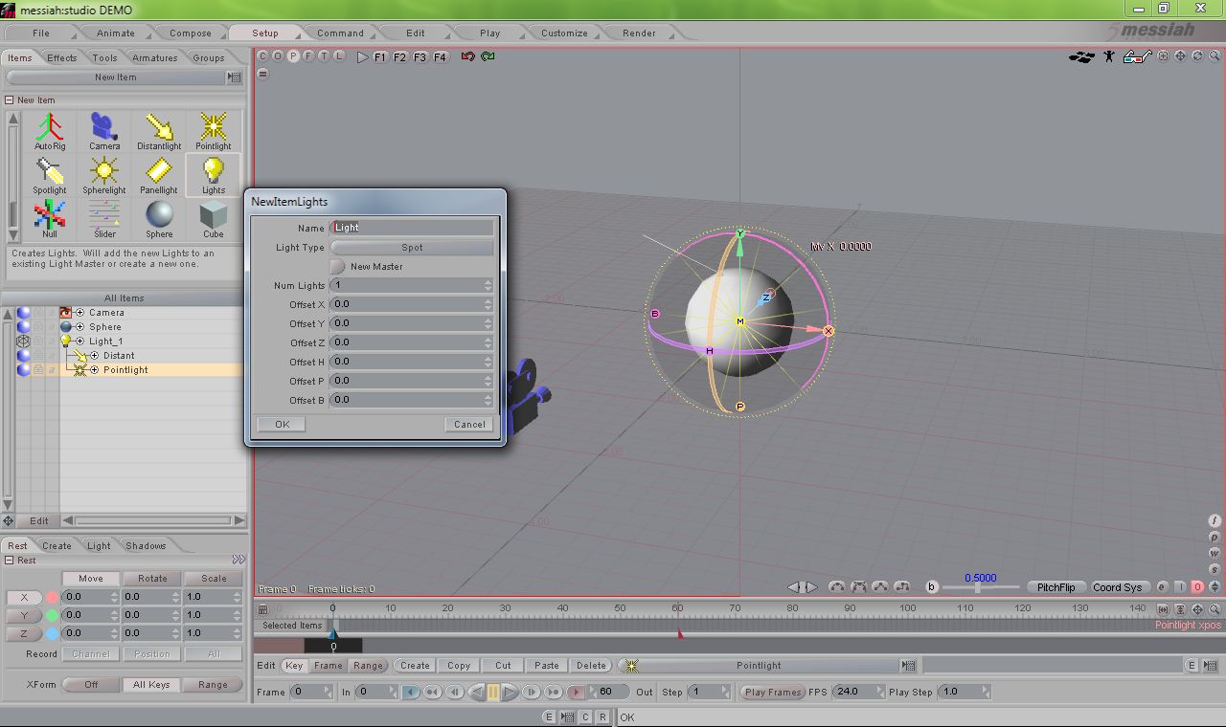The image size is (1226, 727).
Task: Cancel the NewItemLights dialog
Action: 469,424
